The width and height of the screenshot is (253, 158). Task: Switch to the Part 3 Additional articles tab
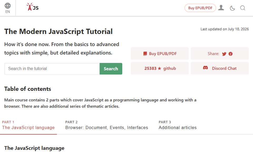[178, 125]
